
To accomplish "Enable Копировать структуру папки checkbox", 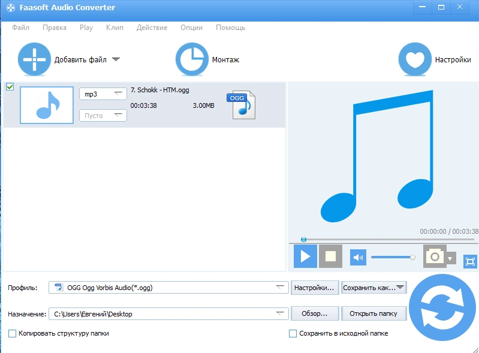I will click(12, 333).
